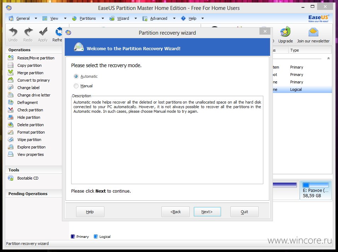Click the Quit button
The image size is (338, 252).
click(245, 212)
